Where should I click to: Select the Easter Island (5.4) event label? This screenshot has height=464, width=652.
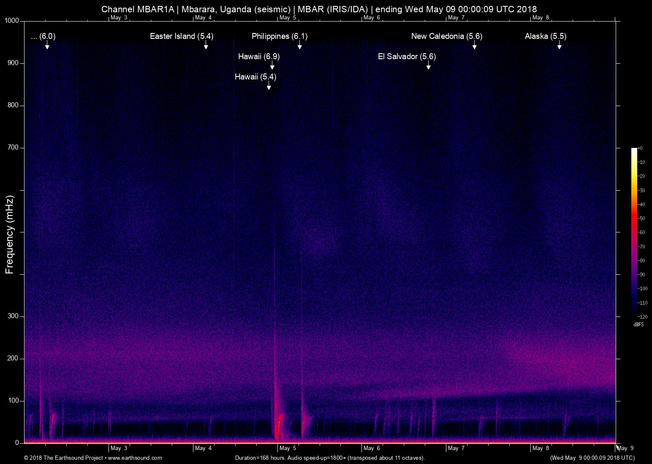(x=182, y=36)
